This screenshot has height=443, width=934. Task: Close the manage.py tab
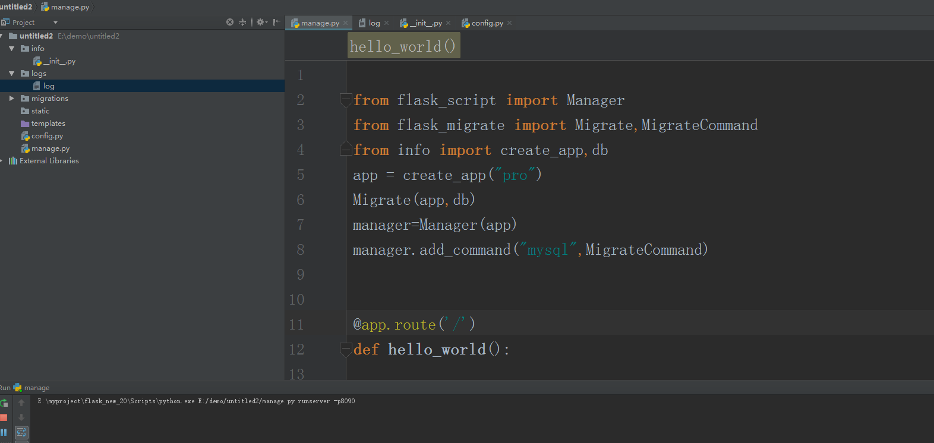(345, 23)
